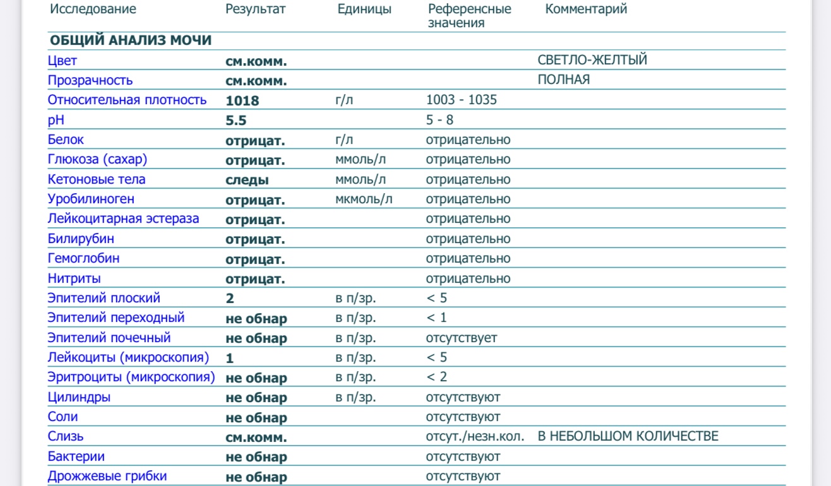
Task: Click the 'Белок' test link
Action: coord(66,139)
